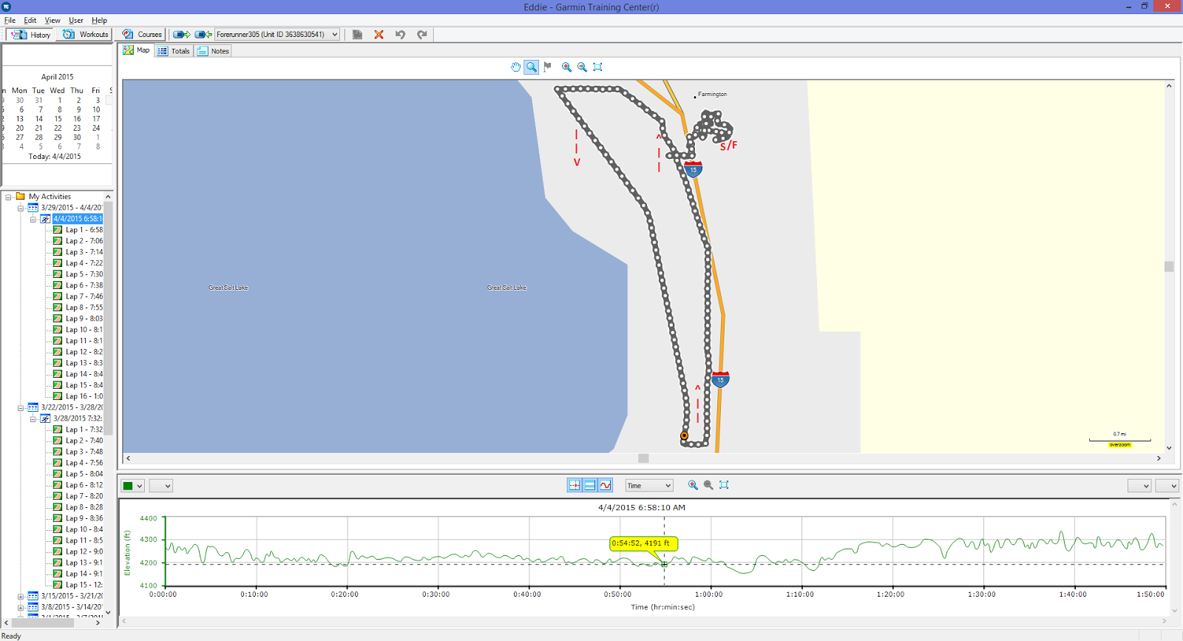Collapse the 3/22/2015 - 3/28/2015 week
The height and width of the screenshot is (641, 1183).
click(21, 407)
